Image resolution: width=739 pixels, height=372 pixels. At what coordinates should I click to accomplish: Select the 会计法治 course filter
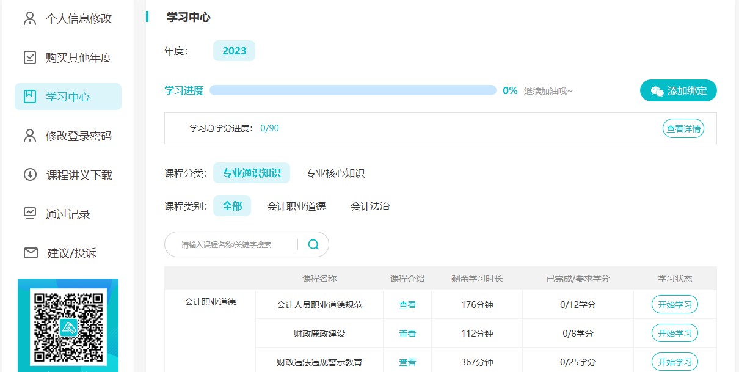tap(369, 206)
